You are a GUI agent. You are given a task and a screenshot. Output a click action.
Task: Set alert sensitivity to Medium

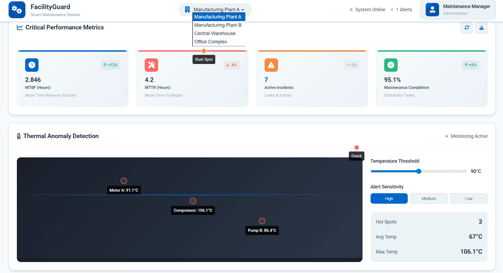coord(429,199)
